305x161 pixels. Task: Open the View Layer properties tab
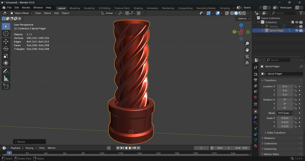256,86
